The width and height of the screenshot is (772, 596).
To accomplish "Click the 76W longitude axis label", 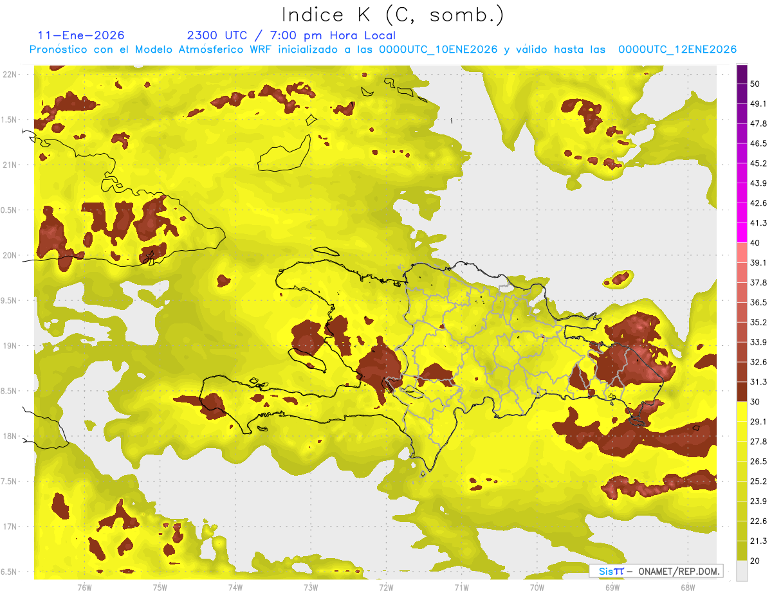I will pyautogui.click(x=84, y=587).
